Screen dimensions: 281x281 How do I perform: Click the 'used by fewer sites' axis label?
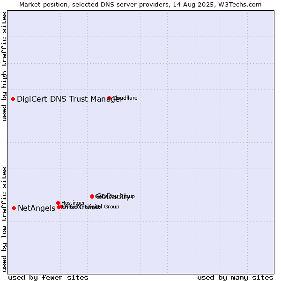tap(48, 278)
